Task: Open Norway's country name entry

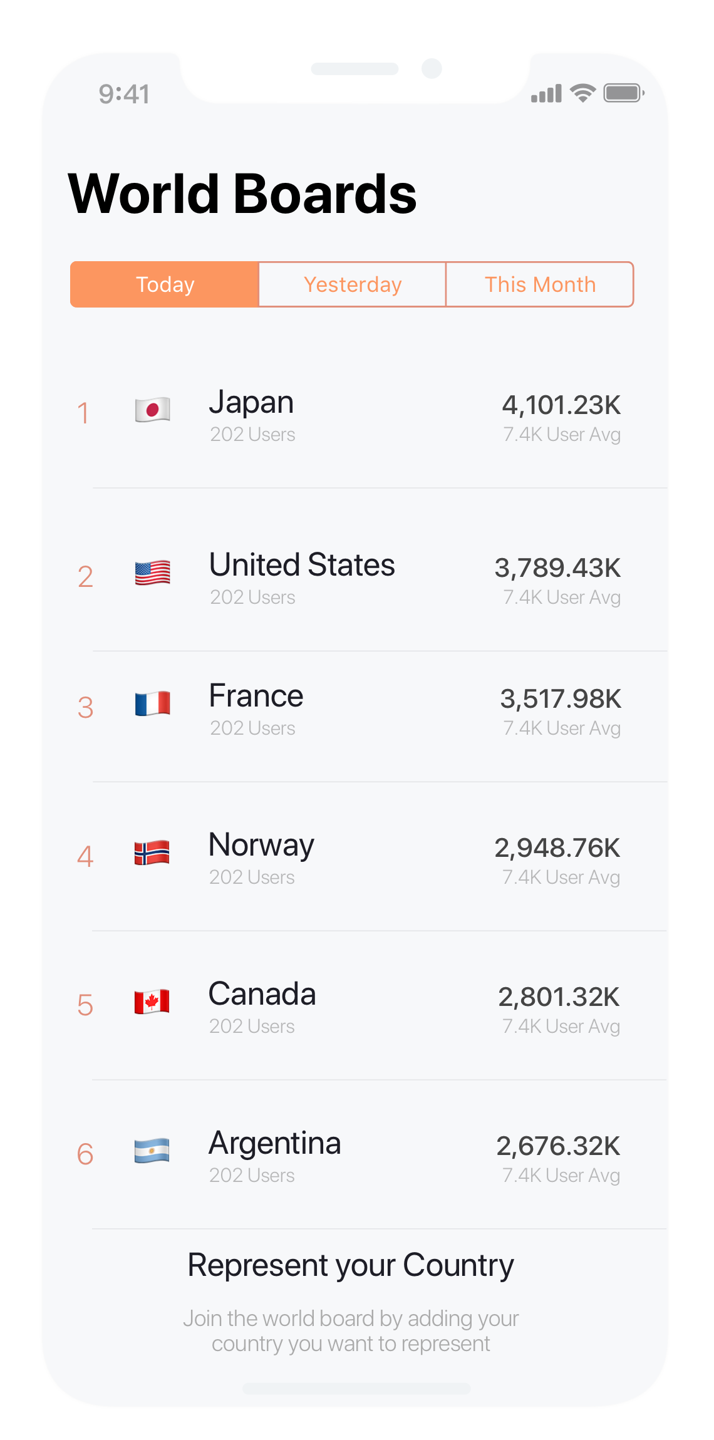Action: click(x=261, y=845)
